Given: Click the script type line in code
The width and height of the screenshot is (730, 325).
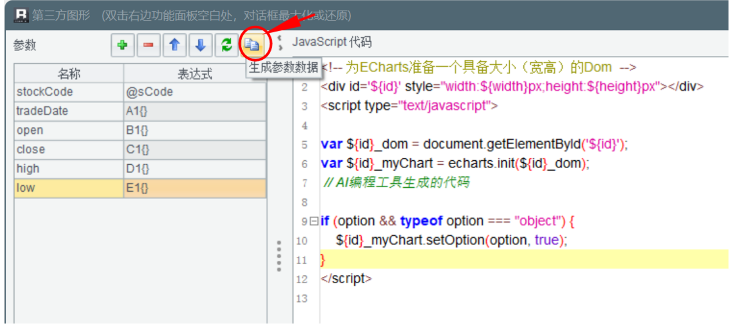Looking at the screenshot, I should pos(409,106).
